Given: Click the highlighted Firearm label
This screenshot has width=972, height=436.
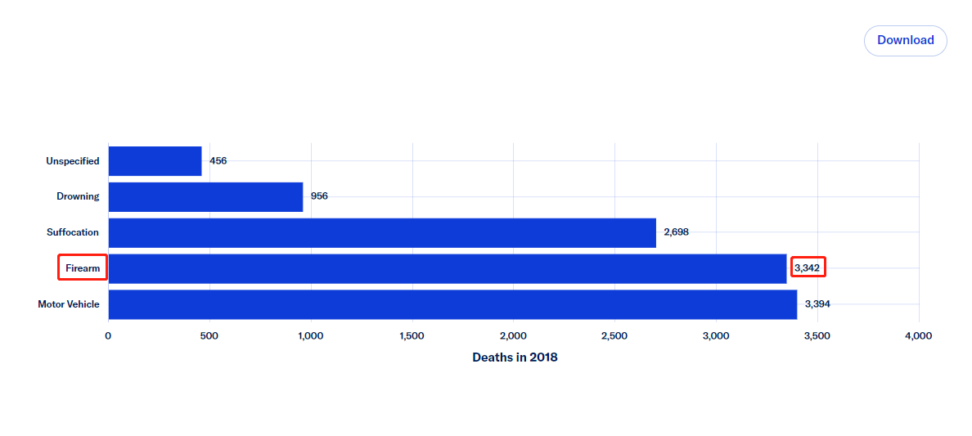Looking at the screenshot, I should click(83, 268).
